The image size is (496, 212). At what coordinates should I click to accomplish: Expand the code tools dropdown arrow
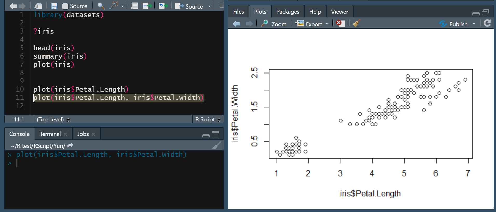pos(123,6)
